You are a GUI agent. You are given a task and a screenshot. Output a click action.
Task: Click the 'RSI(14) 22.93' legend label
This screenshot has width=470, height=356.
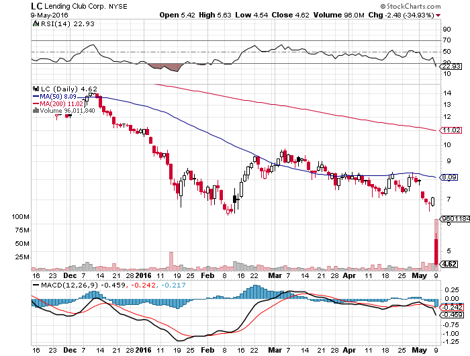[x=67, y=24]
